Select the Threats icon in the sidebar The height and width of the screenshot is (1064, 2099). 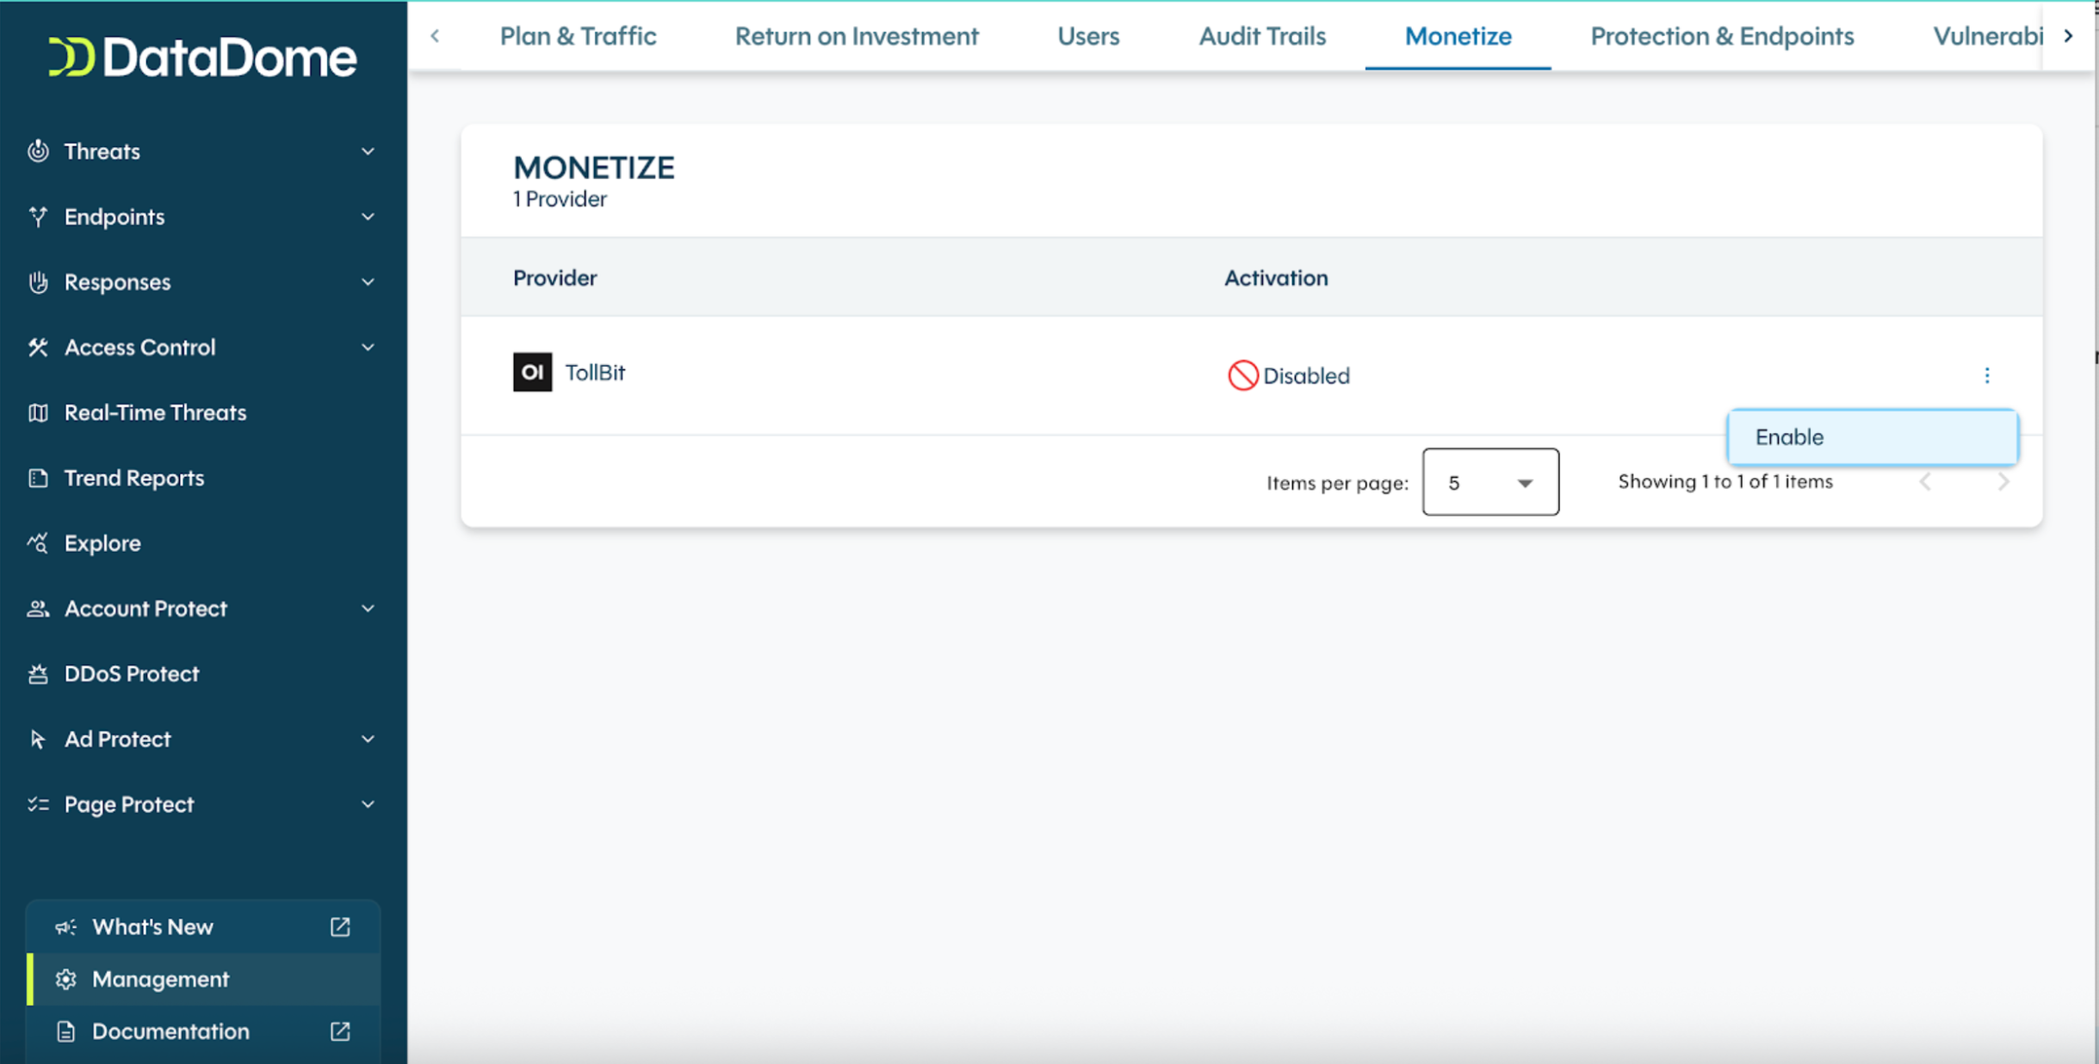click(38, 151)
